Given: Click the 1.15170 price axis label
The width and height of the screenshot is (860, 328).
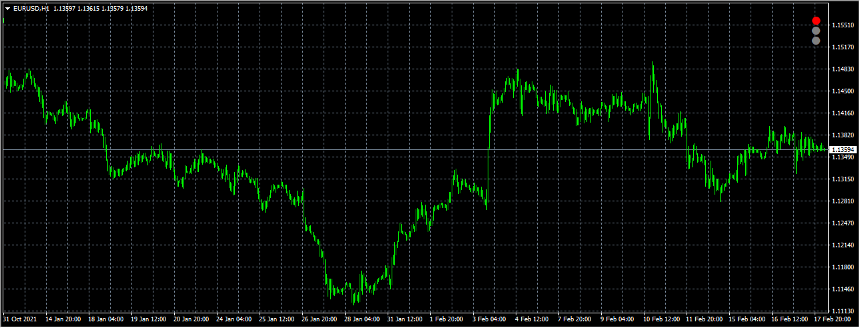Looking at the screenshot, I should point(842,47).
